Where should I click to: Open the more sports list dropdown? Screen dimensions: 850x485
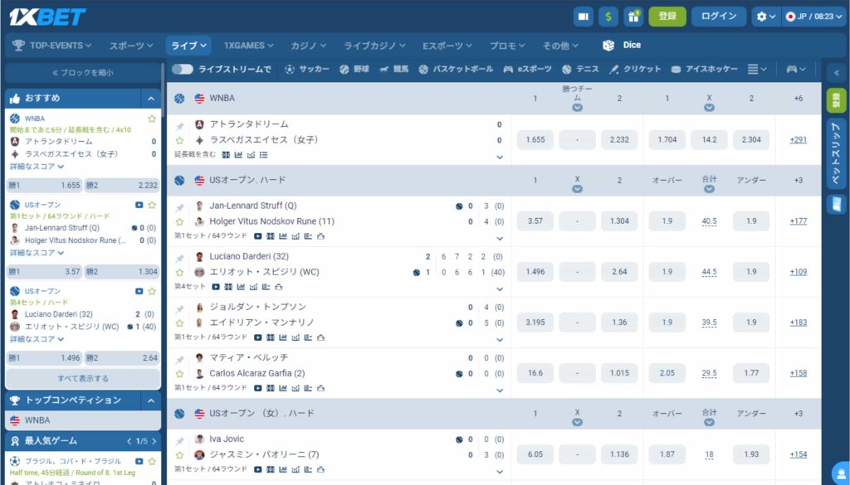pos(757,70)
